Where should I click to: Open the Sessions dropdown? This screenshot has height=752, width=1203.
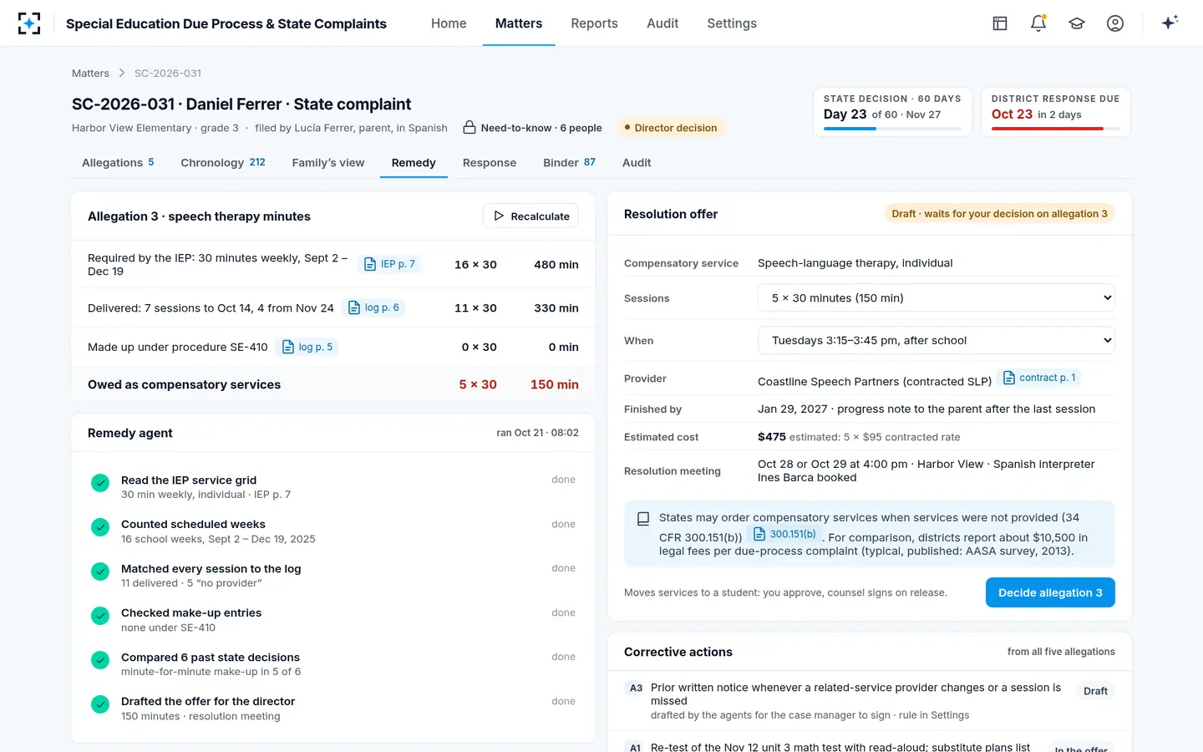tap(937, 298)
